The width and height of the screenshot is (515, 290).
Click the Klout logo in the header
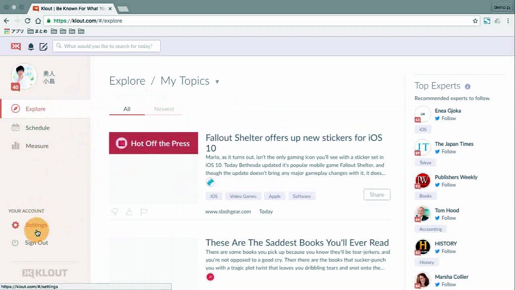[16, 46]
